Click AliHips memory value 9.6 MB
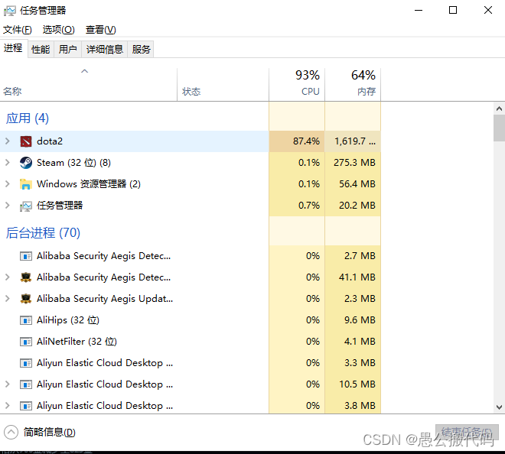This screenshot has height=454, width=505. 360,320
